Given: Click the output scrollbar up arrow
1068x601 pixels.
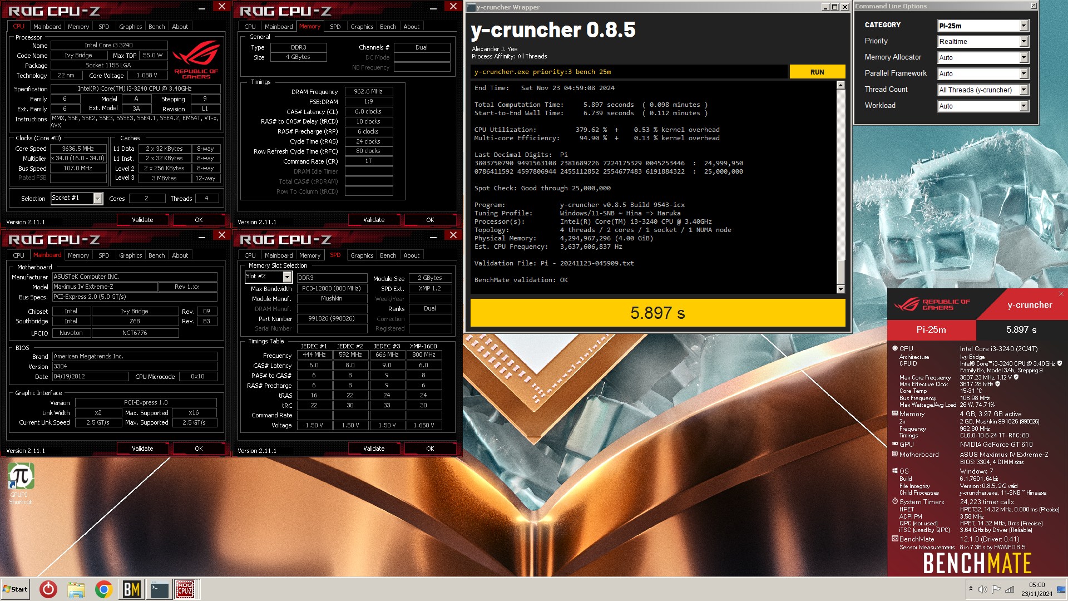Looking at the screenshot, I should pos(840,85).
